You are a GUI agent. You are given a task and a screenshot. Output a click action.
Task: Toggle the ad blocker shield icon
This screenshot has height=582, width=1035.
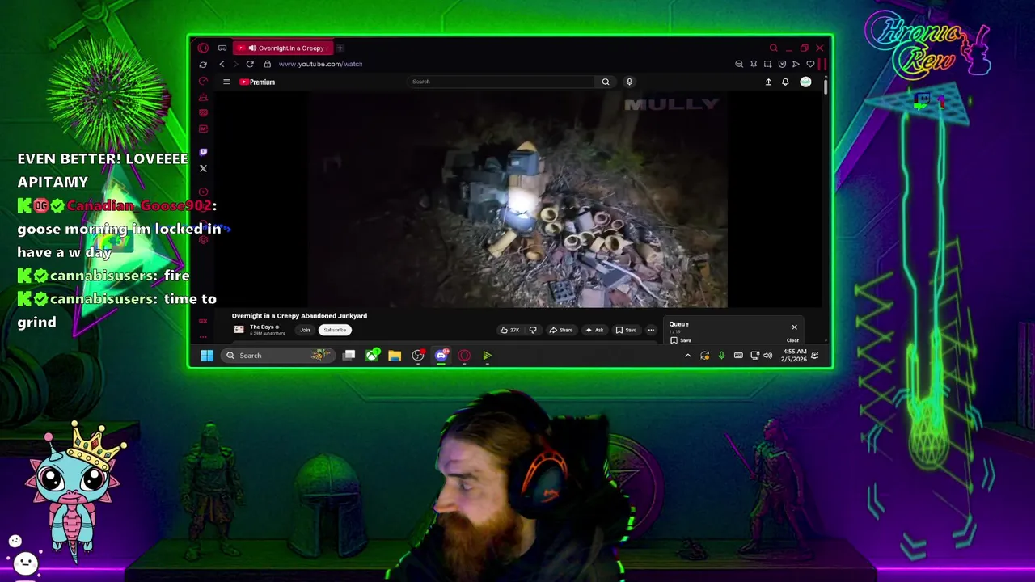point(782,64)
